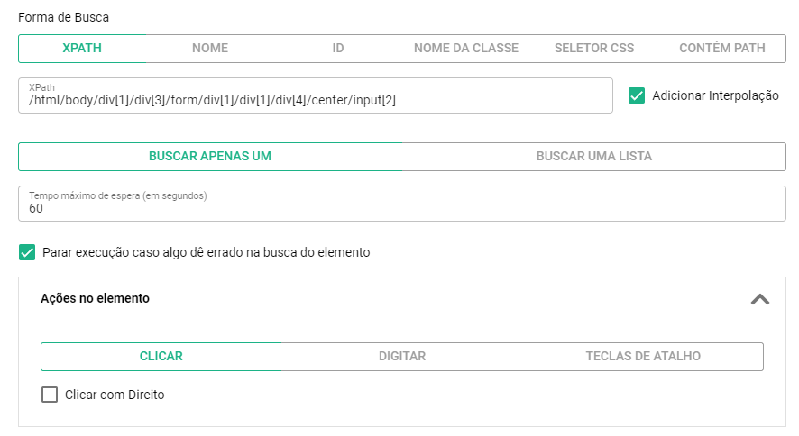The height and width of the screenshot is (436, 799).
Task: Switch to the NOME tab
Action: tap(210, 49)
